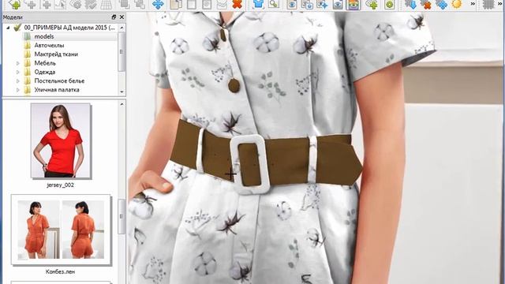Click the blank page icon
The height and width of the screenshot is (284, 505).
point(191,4)
